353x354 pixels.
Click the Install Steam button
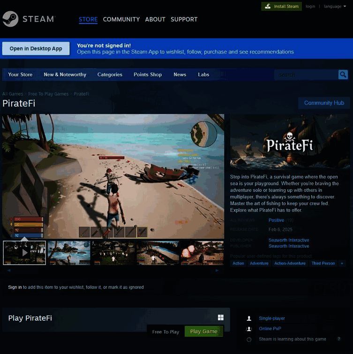pos(282,7)
